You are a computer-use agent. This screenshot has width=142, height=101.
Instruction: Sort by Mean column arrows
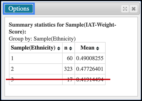pyautogui.click(x=98, y=48)
